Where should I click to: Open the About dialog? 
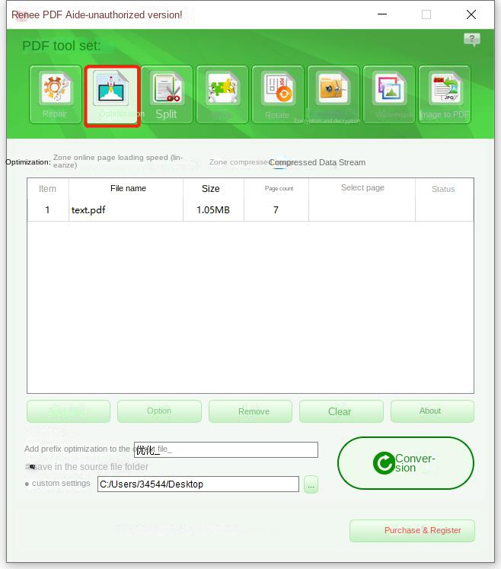point(432,411)
